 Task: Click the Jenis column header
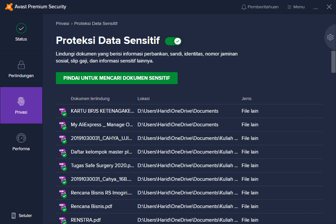(x=247, y=99)
